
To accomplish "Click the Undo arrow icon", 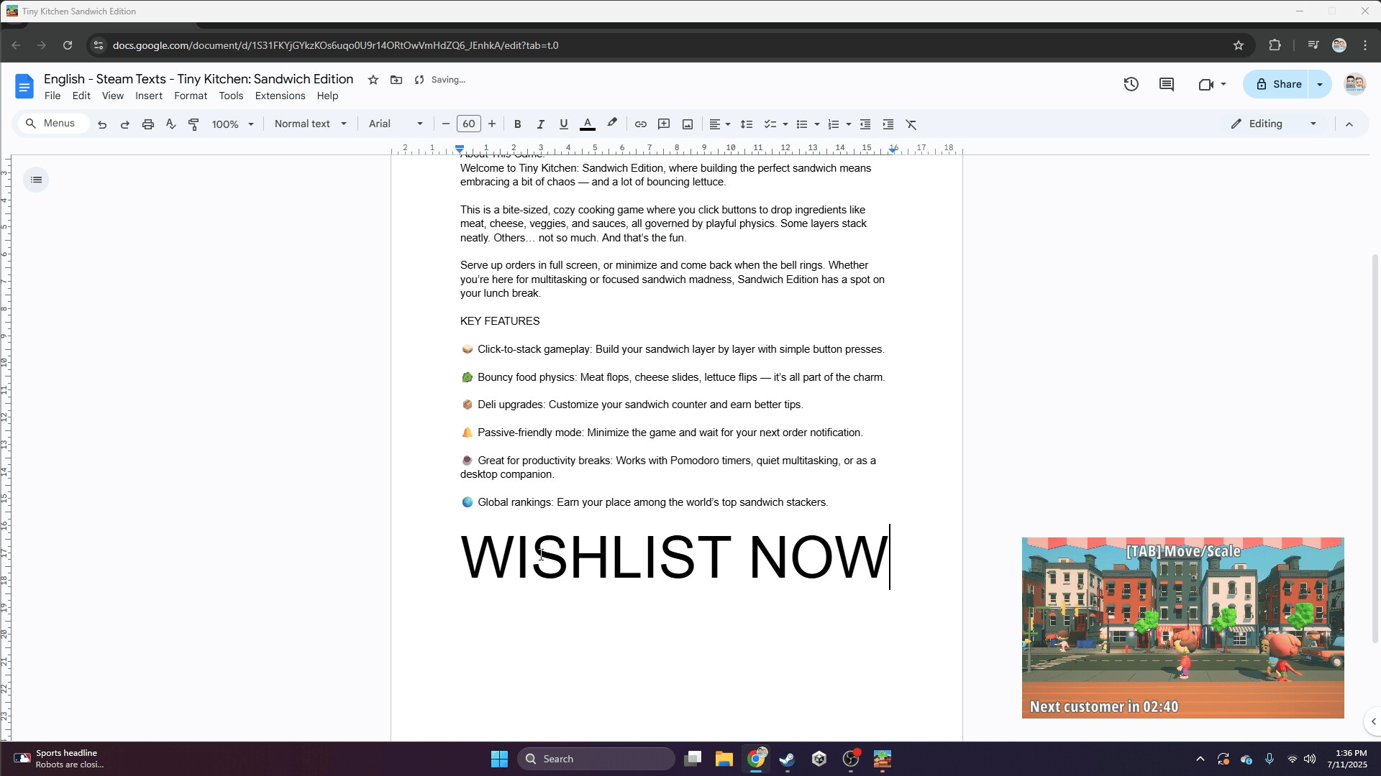I will [x=102, y=124].
